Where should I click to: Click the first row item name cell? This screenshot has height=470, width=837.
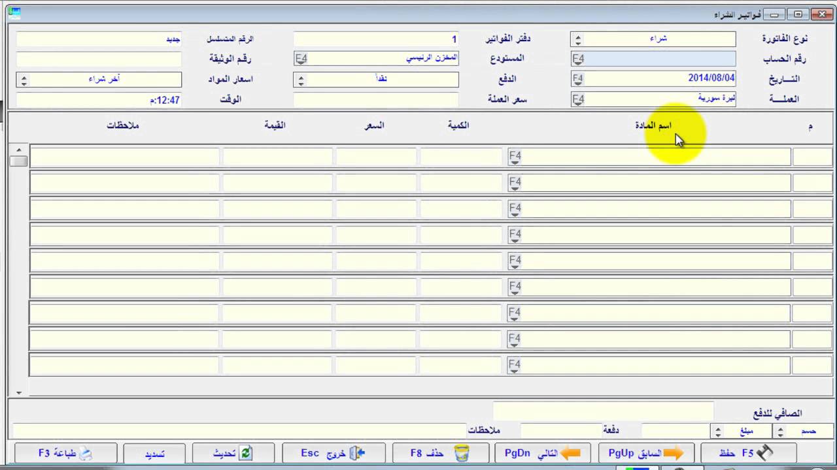click(657, 157)
